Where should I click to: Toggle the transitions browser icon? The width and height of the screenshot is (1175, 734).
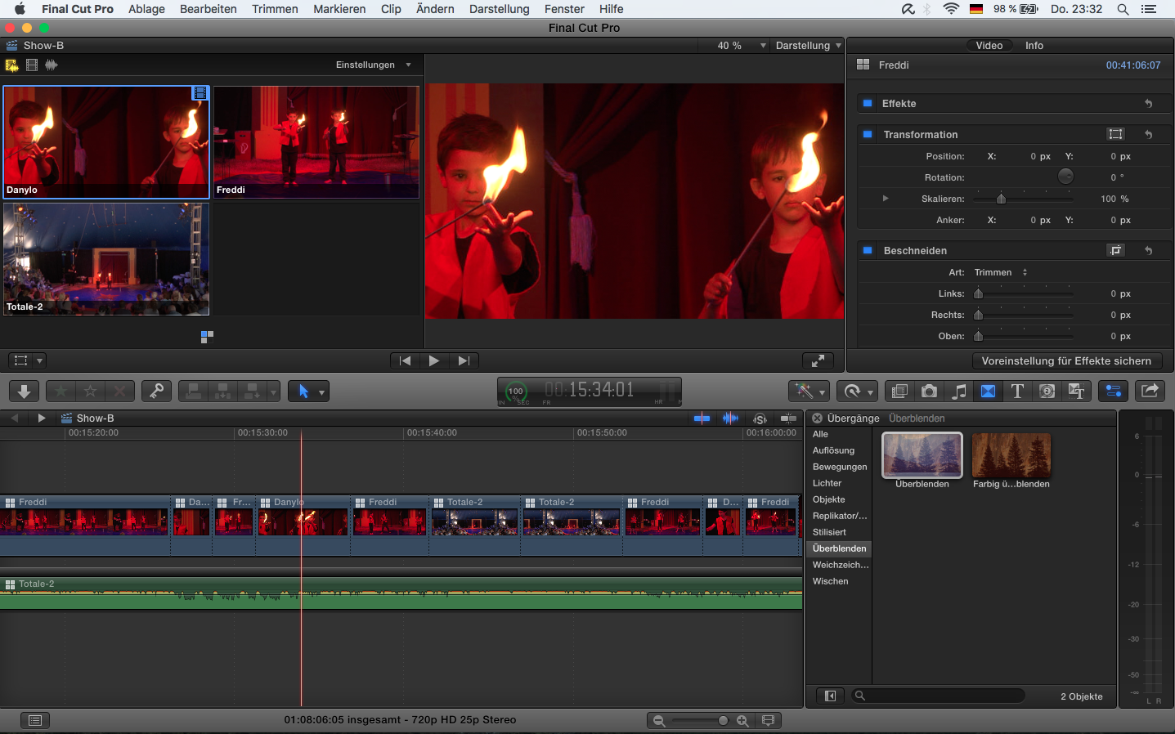(x=988, y=392)
